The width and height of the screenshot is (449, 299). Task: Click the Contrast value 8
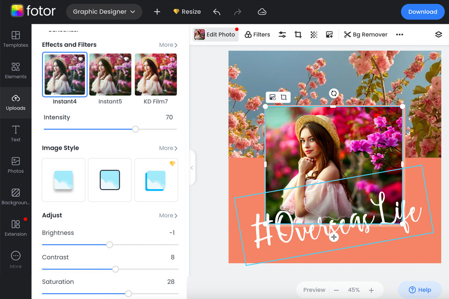(x=173, y=257)
